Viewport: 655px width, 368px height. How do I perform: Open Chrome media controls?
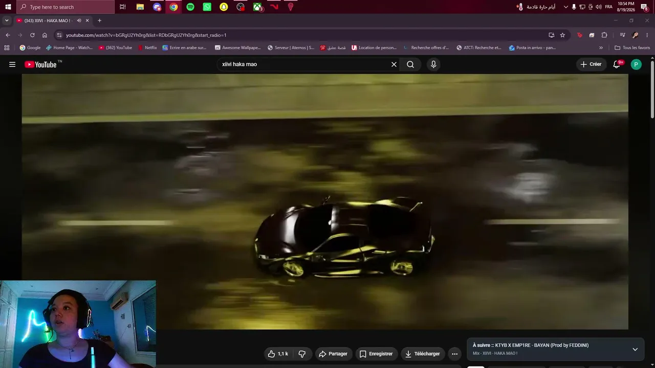pyautogui.click(x=622, y=35)
